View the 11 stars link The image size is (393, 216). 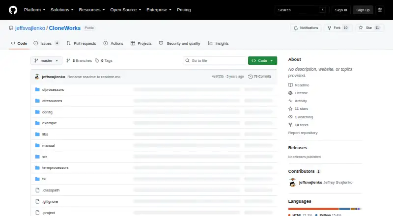[298, 109]
